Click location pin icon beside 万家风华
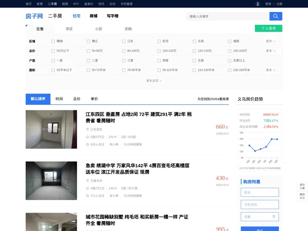 (x=88, y=181)
